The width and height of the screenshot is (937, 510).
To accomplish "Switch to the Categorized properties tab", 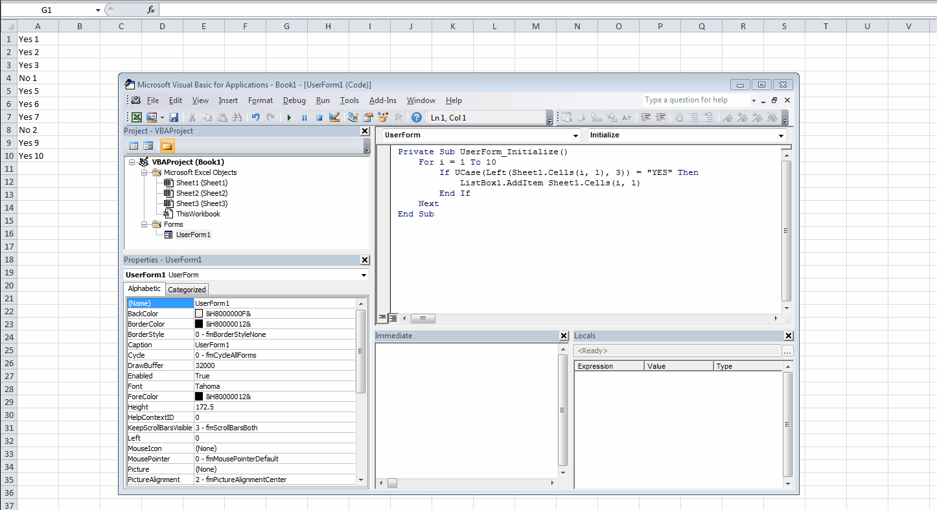I will pyautogui.click(x=187, y=289).
